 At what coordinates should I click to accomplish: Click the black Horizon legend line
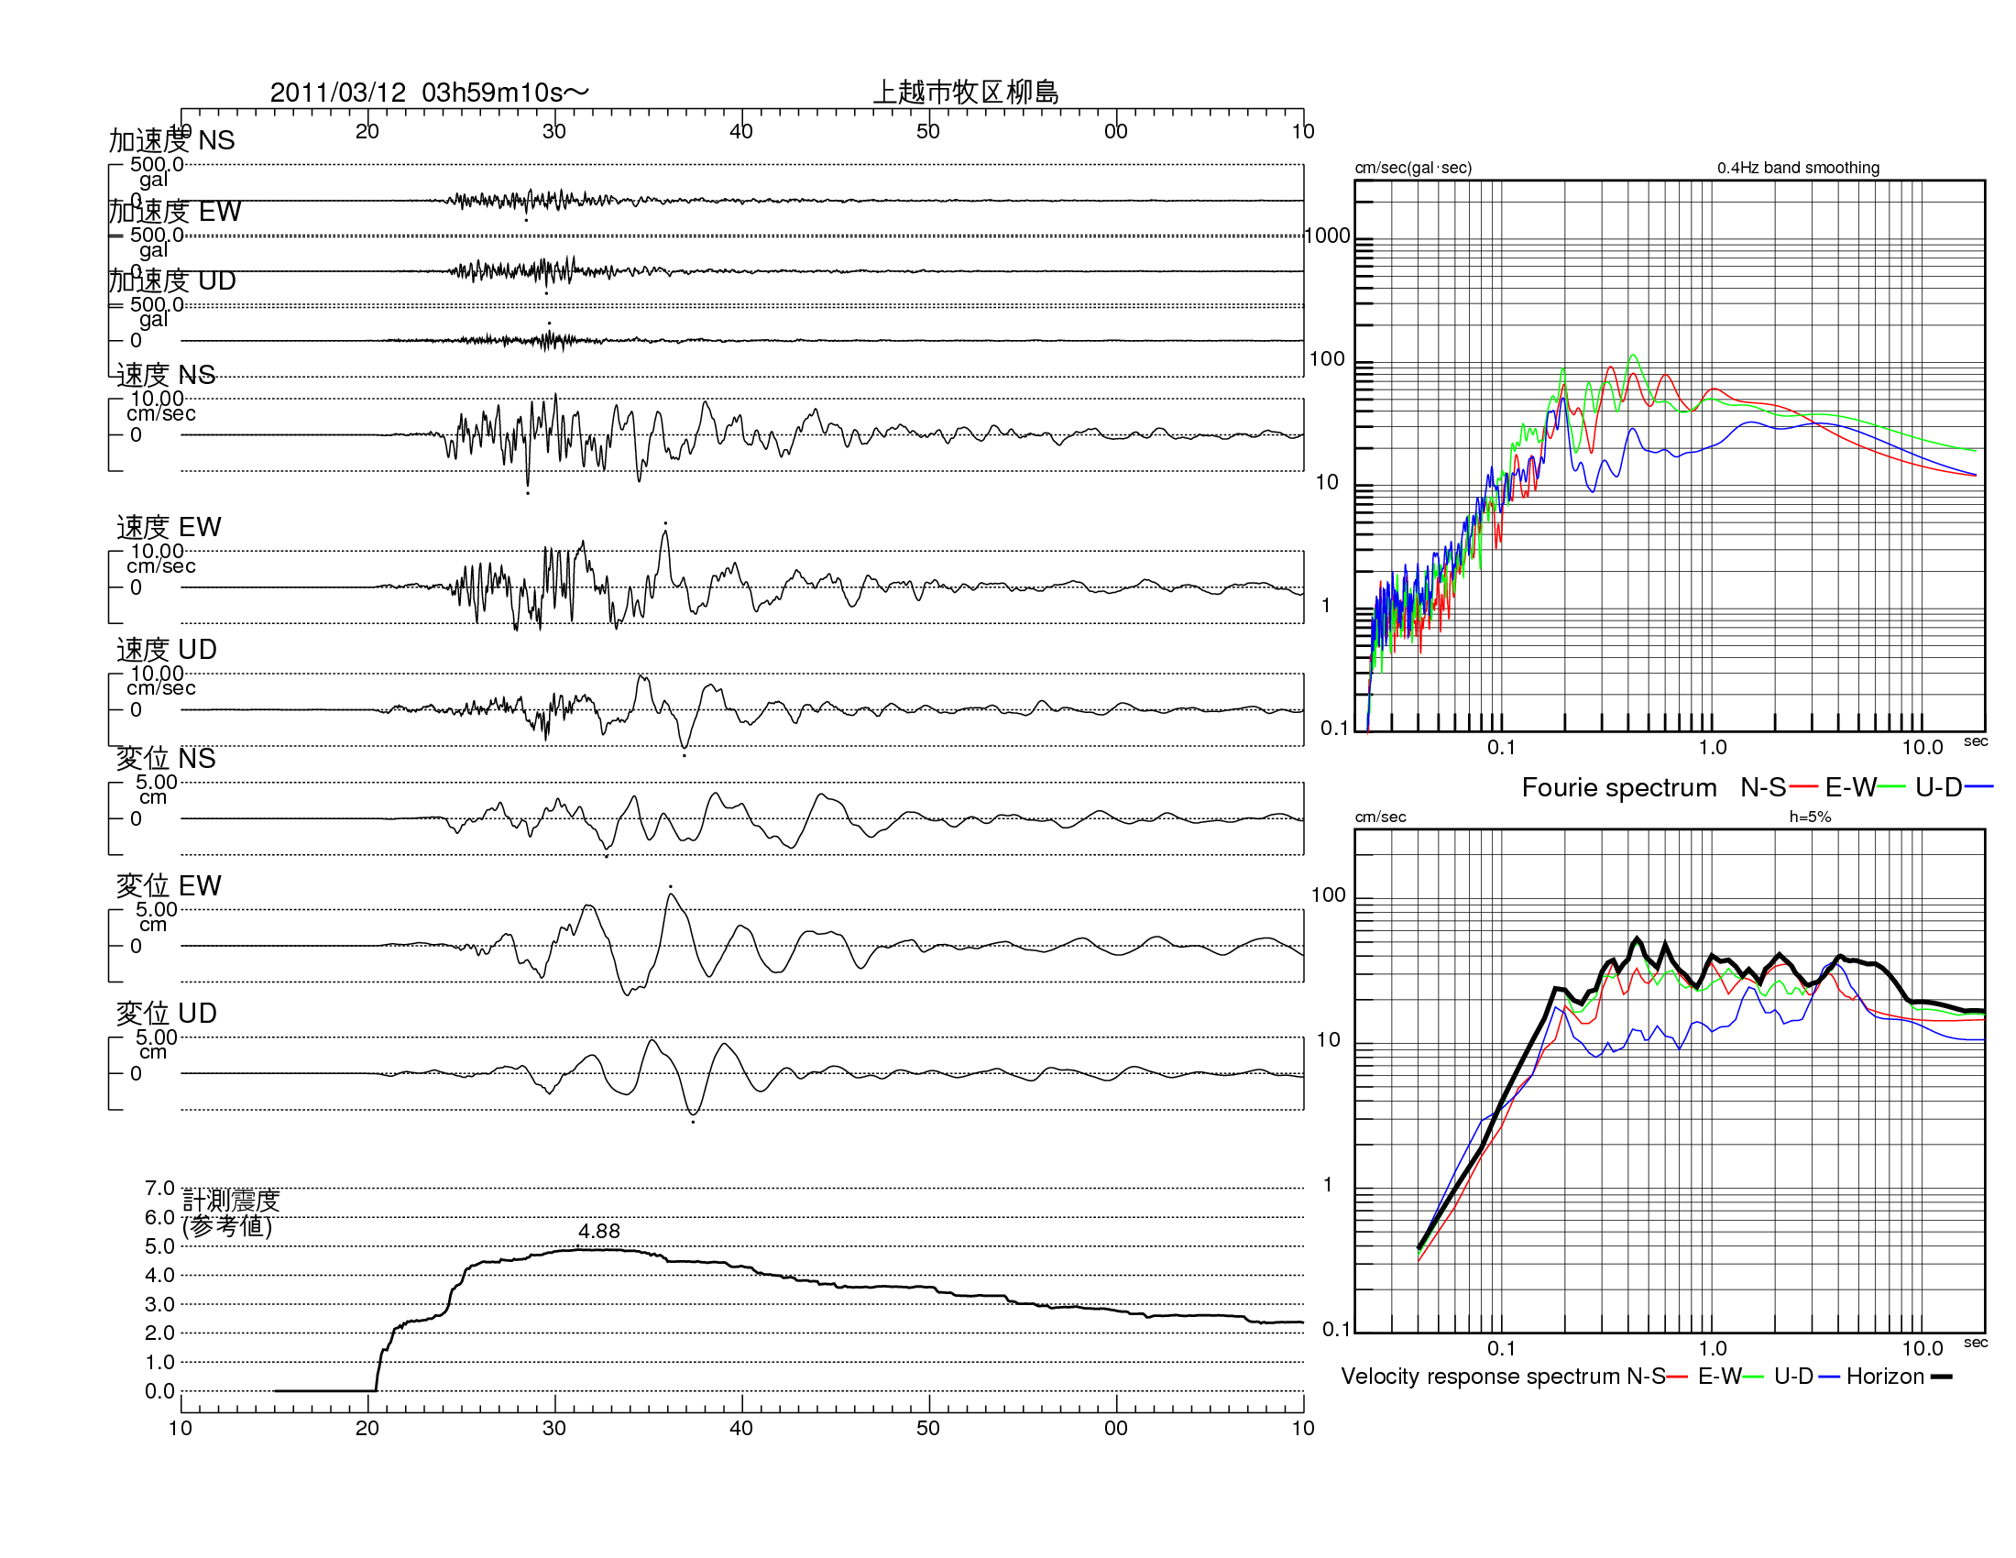(x=1941, y=1377)
